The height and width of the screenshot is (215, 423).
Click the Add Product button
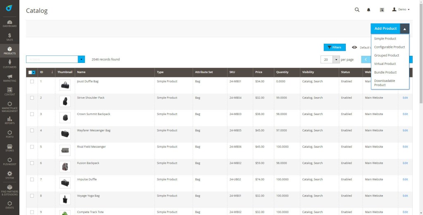point(385,29)
